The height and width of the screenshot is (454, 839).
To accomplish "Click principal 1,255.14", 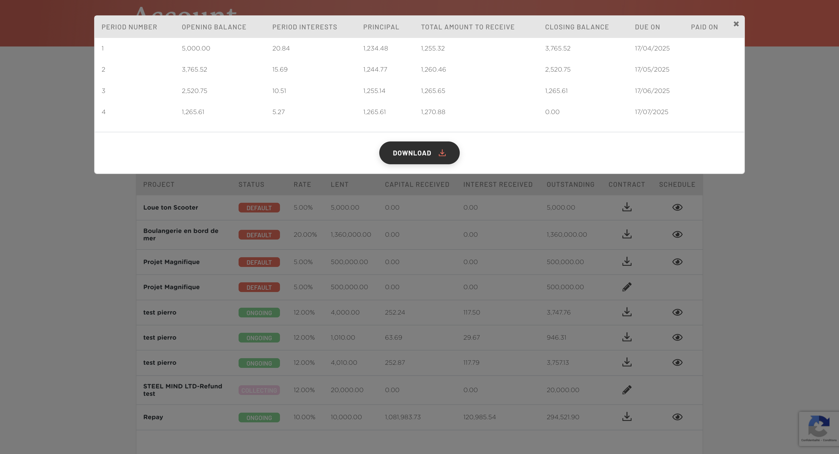I will [x=374, y=91].
